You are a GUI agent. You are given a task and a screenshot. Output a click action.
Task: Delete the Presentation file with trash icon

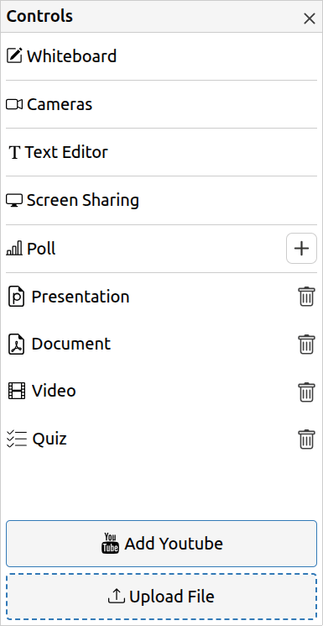306,297
